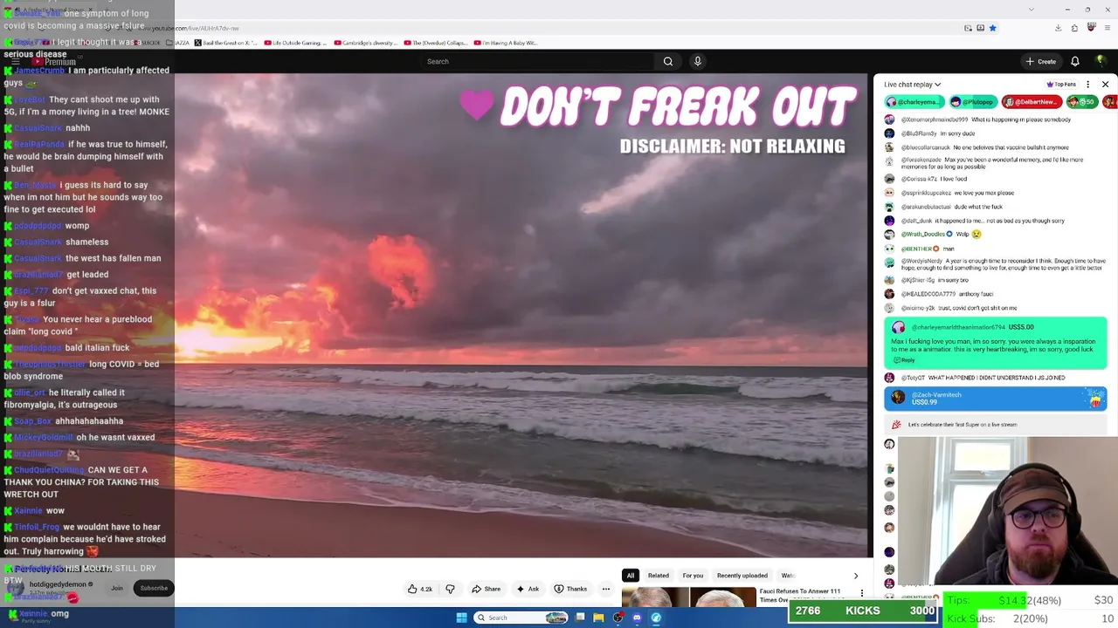Click the Ask button
This screenshot has height=628, width=1118.
[528, 589]
